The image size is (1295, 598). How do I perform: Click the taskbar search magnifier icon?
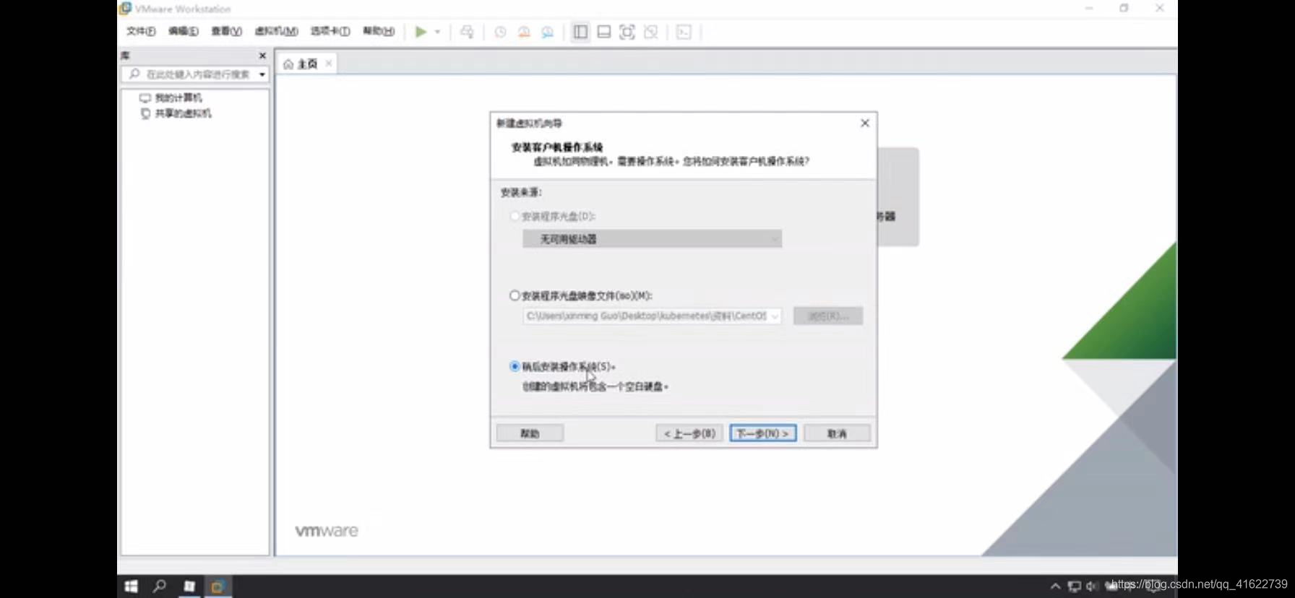[160, 586]
